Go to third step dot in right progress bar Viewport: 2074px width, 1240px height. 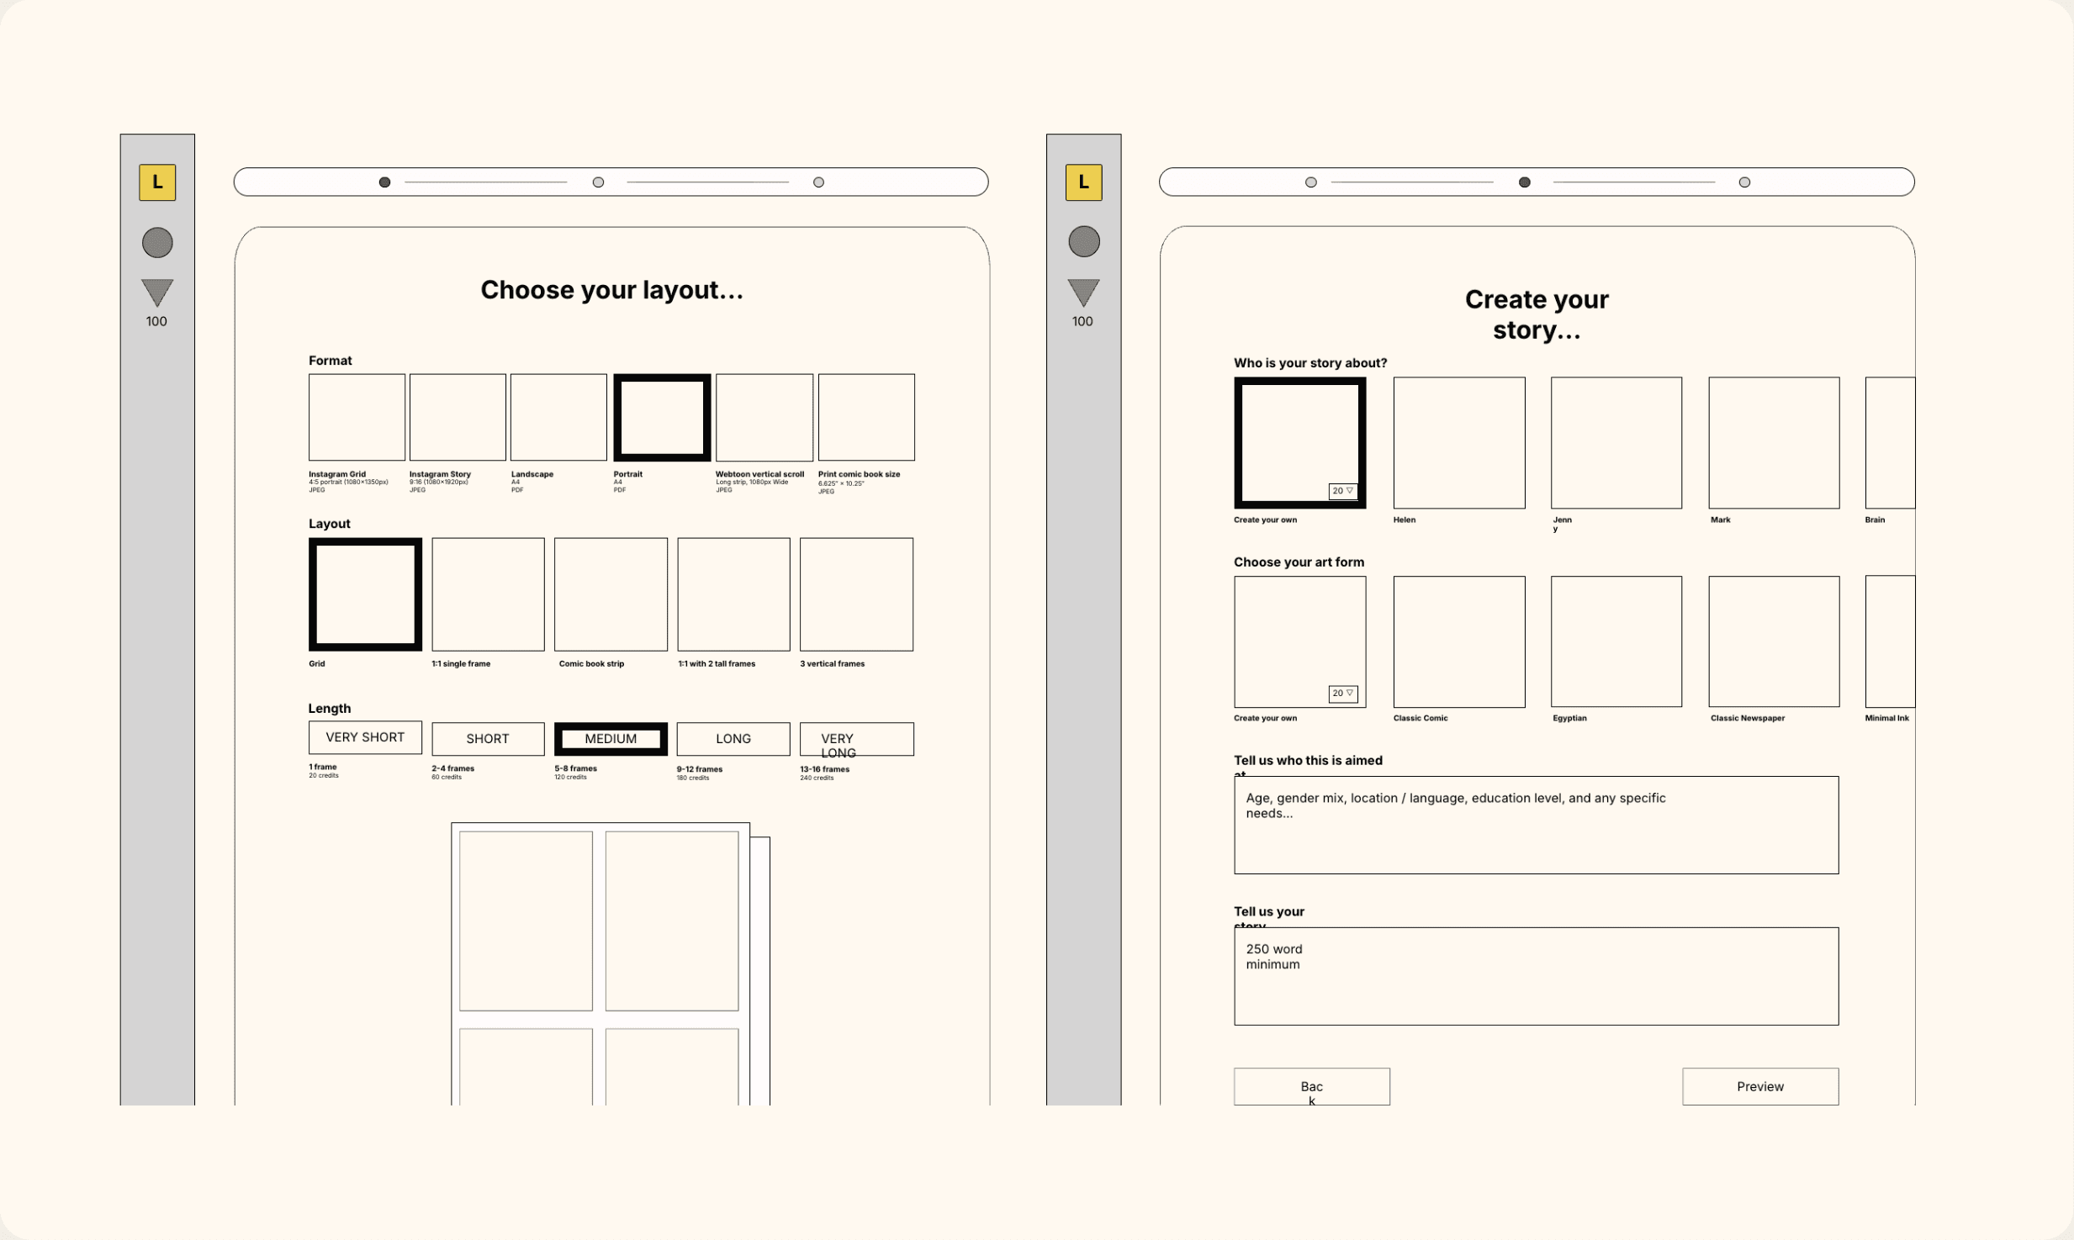click(x=1744, y=182)
